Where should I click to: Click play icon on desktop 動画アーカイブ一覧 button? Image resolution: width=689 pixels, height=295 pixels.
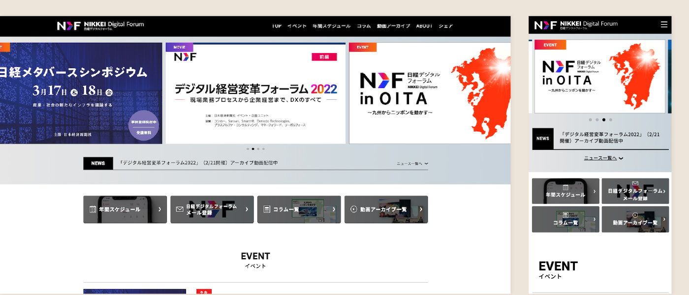[354, 209]
